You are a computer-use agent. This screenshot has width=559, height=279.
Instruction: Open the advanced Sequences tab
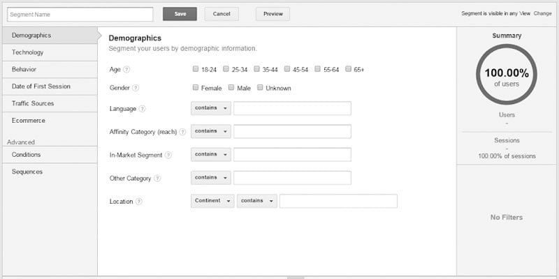tap(50, 172)
